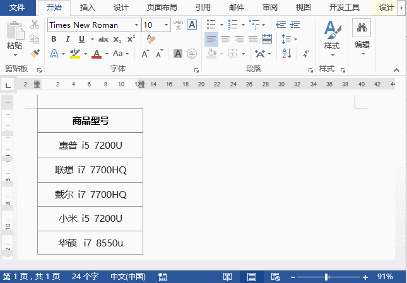Click the bulleted list icon
The image size is (407, 283).
tap(211, 25)
